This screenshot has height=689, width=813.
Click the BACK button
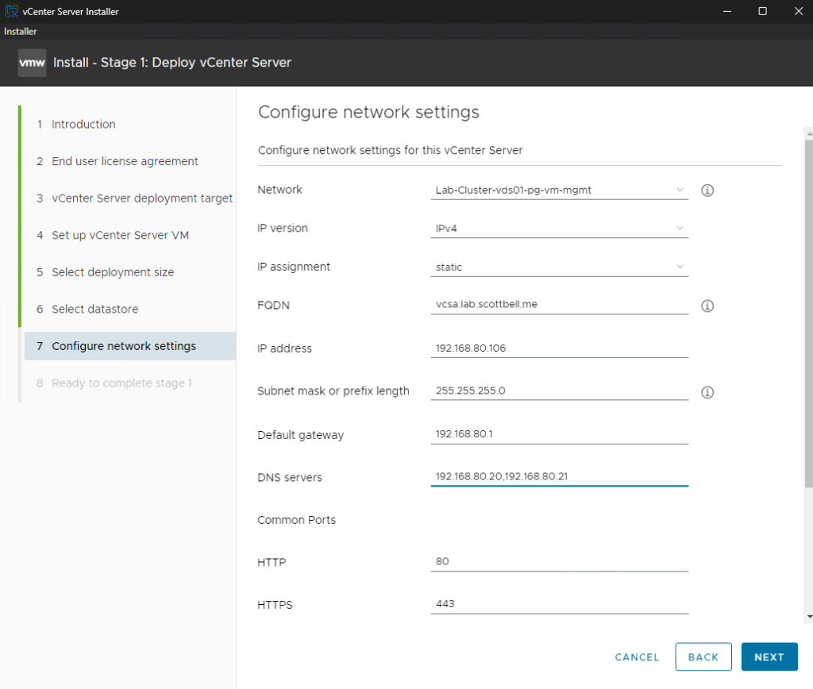coord(703,657)
